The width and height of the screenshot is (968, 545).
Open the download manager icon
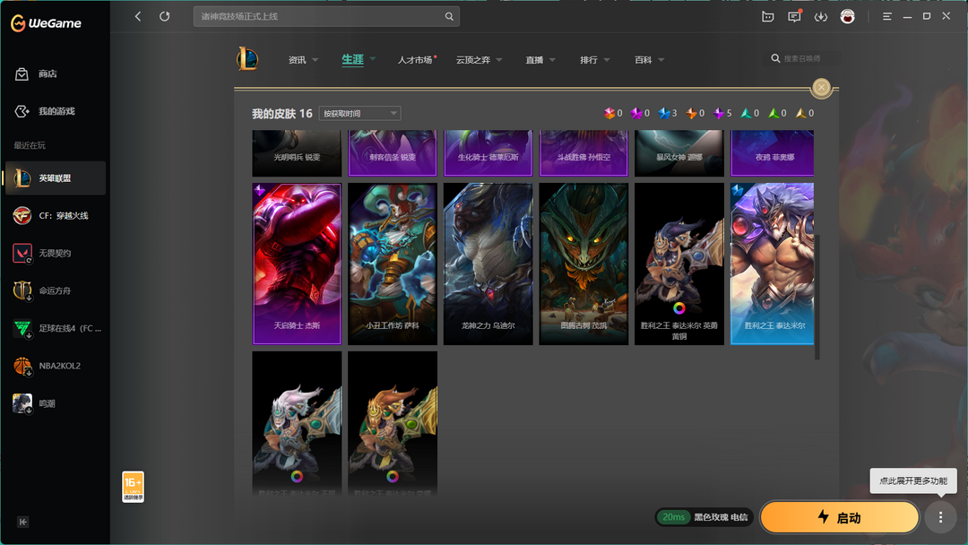tap(820, 17)
